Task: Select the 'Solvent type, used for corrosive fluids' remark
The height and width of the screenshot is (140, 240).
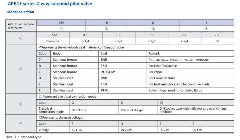Action: click(175, 90)
